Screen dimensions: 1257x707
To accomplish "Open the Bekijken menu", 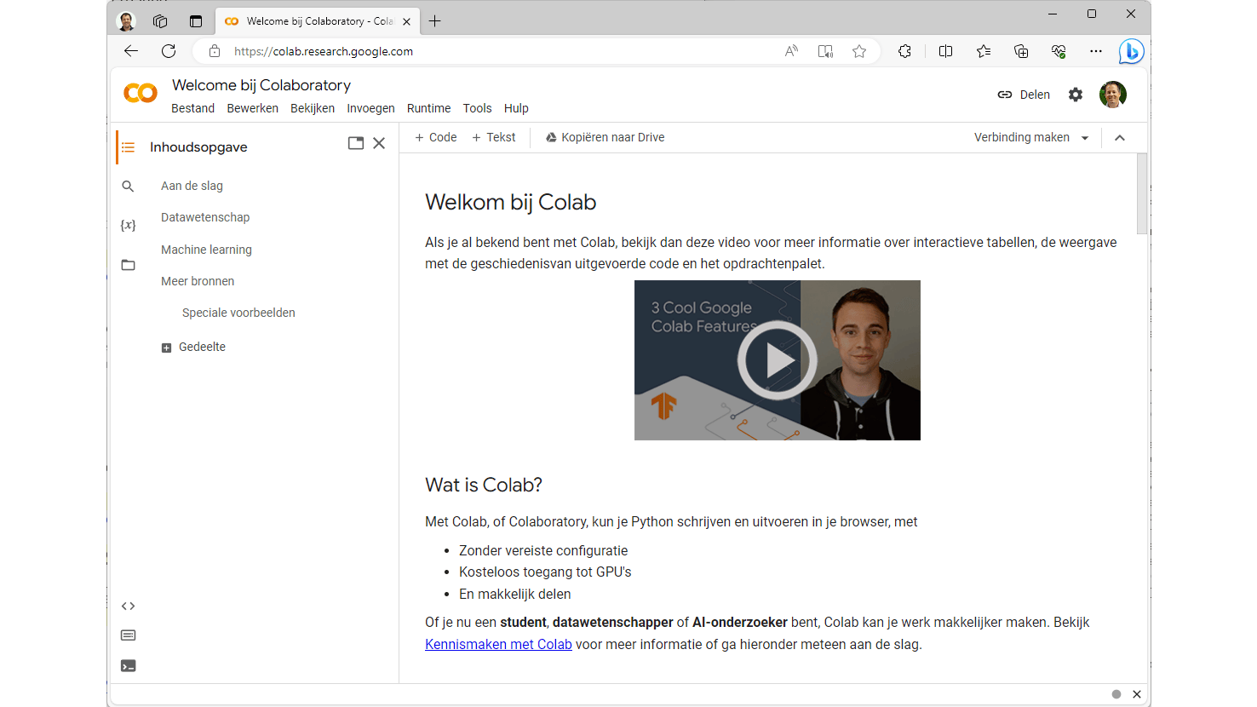I will (x=313, y=108).
